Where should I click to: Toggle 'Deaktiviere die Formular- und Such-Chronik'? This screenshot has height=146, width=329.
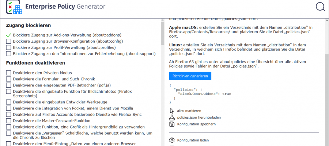pyautogui.click(x=9, y=79)
